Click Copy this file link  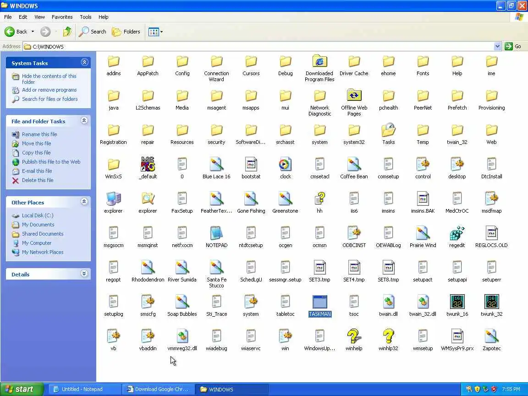pyautogui.click(x=36, y=153)
